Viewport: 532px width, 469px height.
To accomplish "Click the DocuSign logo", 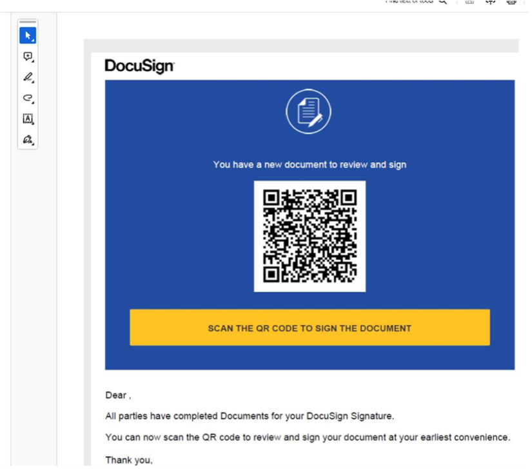I will (x=139, y=66).
